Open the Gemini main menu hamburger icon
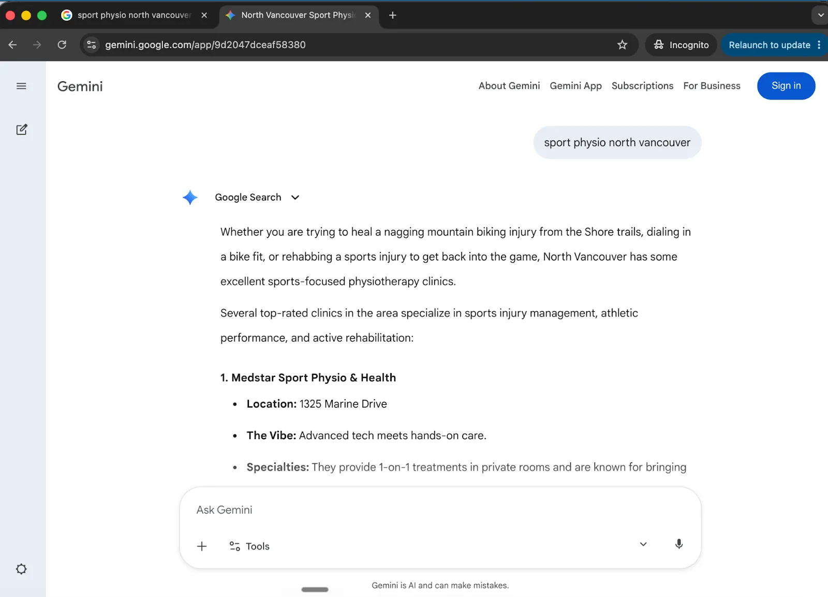Viewport: 828px width, 597px height. [x=21, y=86]
